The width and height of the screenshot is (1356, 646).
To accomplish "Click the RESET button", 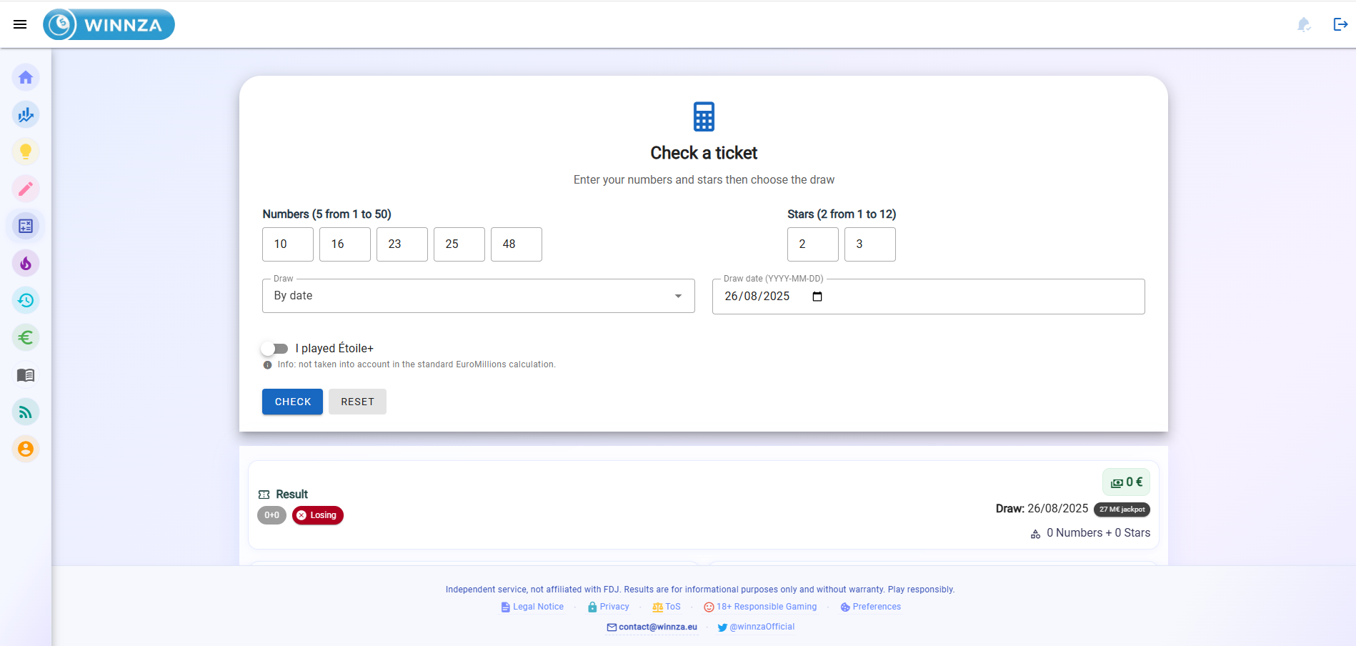I will [x=357, y=402].
